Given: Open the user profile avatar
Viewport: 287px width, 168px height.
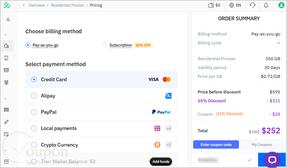Looking at the screenshot, I should (281, 5).
